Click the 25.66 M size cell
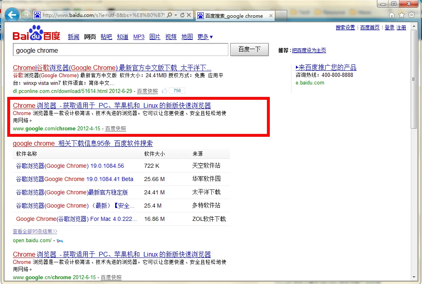 click(155, 179)
